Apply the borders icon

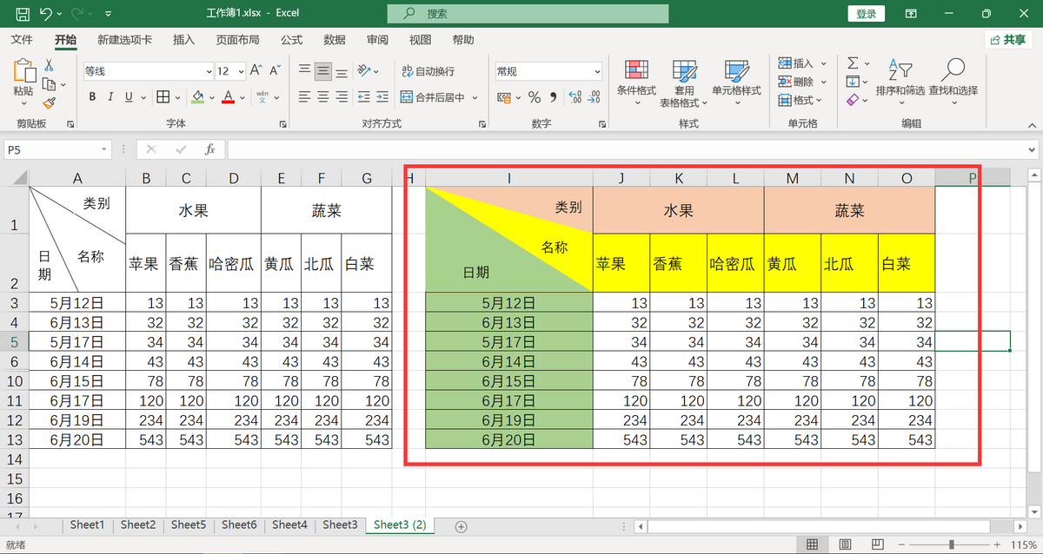163,97
